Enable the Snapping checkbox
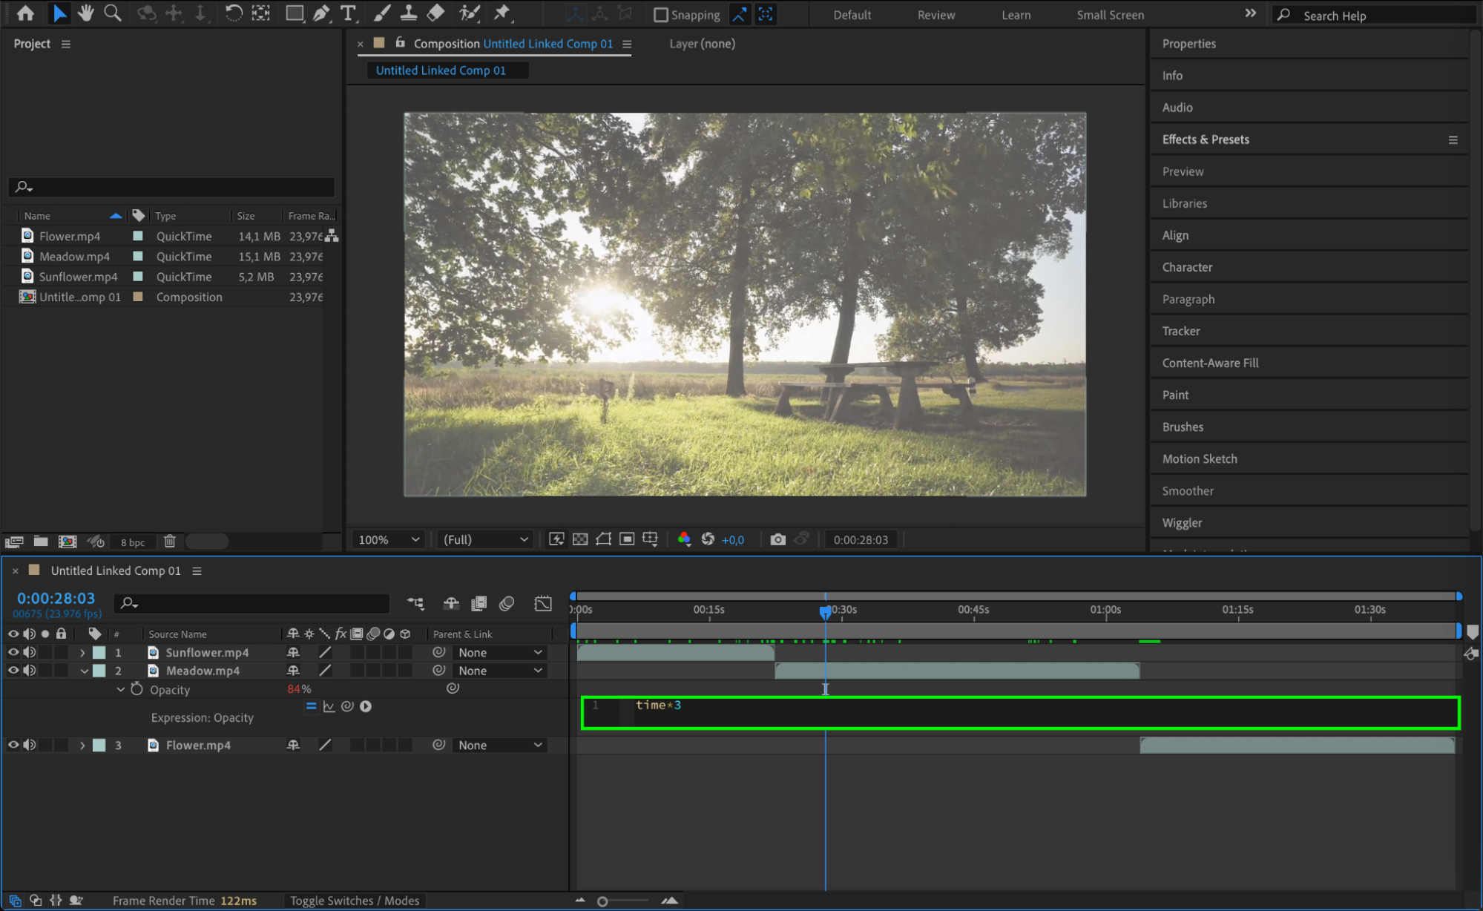The height and width of the screenshot is (911, 1483). point(661,15)
